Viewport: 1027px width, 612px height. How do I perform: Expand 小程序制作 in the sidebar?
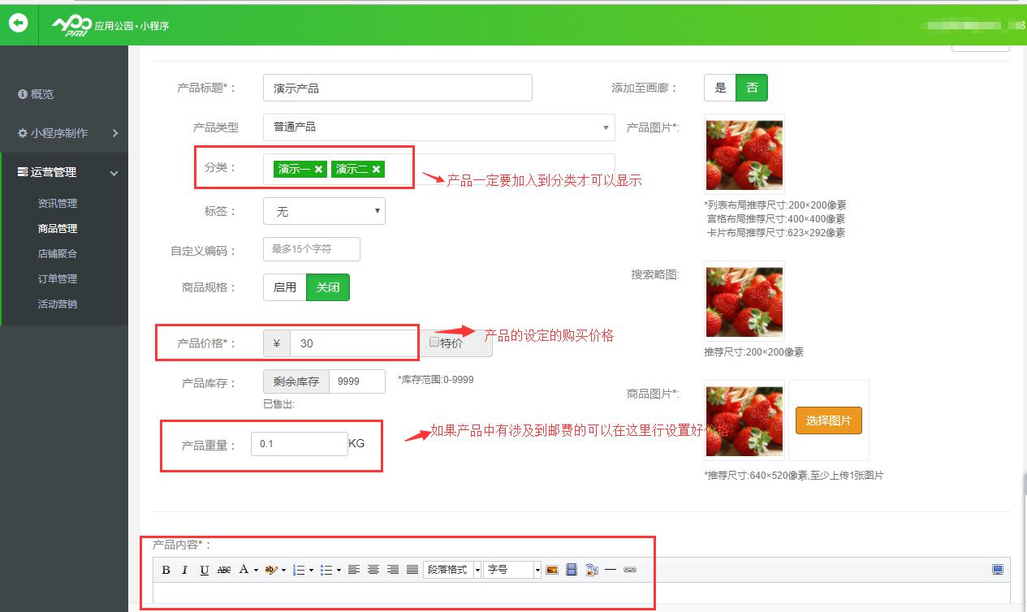[65, 133]
